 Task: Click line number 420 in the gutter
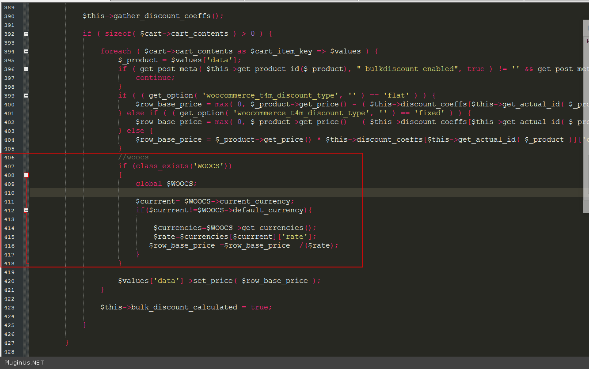coord(9,281)
